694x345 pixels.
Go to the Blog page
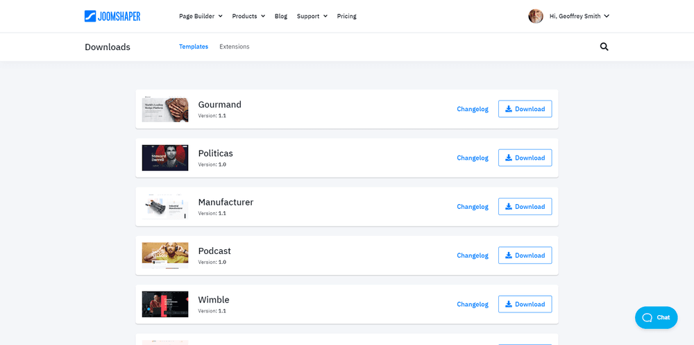coord(280,16)
